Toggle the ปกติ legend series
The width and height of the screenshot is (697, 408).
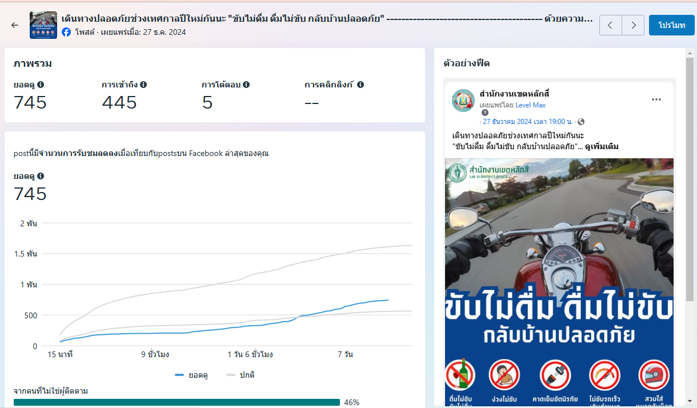point(240,375)
